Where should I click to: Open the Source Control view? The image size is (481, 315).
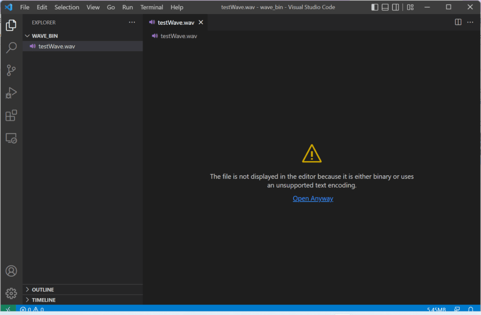[11, 70]
